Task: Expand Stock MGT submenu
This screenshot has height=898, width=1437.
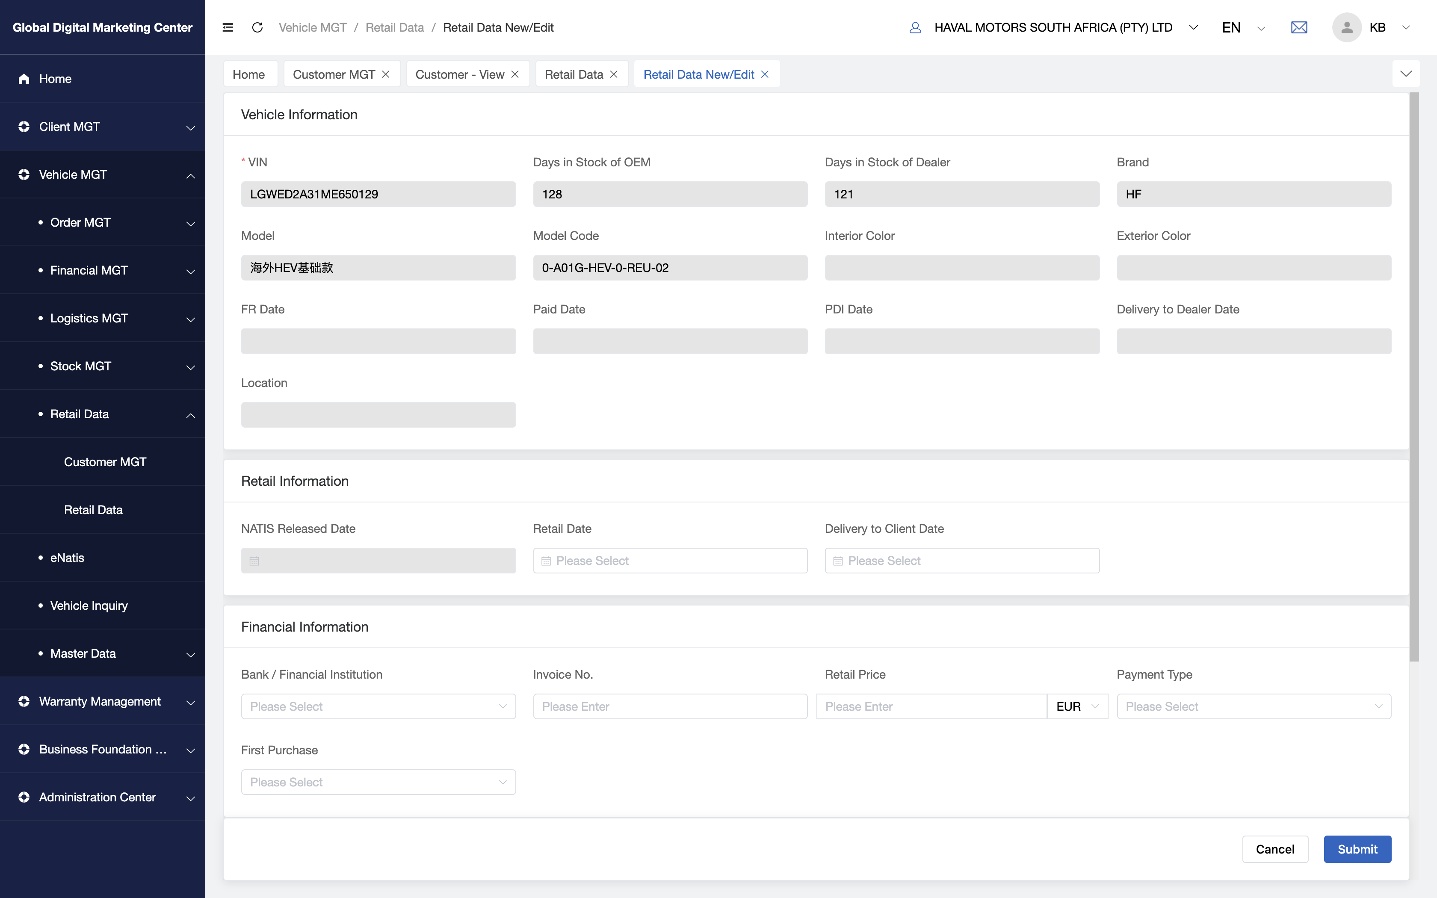Action: [x=191, y=367]
